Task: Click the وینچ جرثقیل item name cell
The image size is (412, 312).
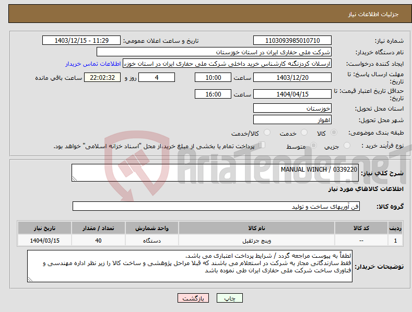Action: 256,241
